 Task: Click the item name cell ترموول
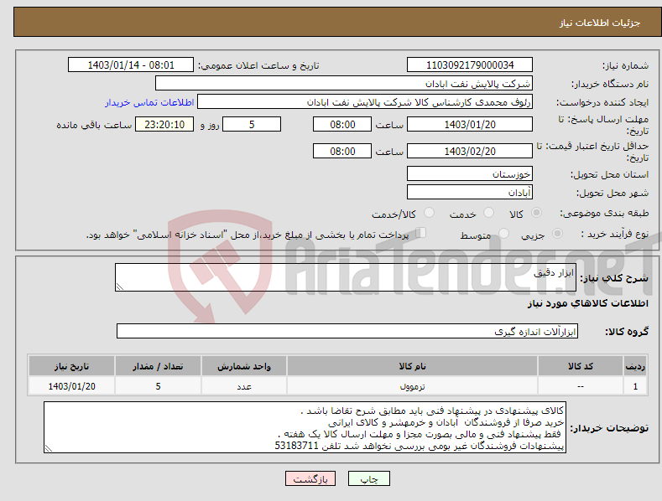[x=412, y=386]
